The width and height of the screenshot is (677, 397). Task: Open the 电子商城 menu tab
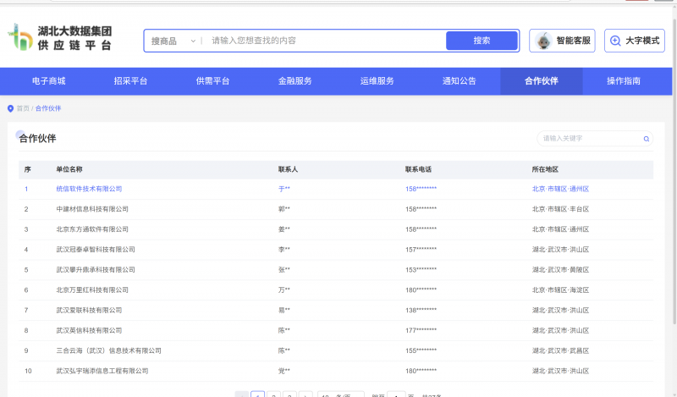coord(48,81)
